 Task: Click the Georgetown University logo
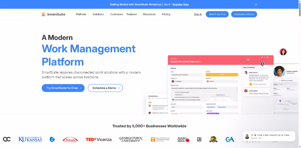pos(131,139)
